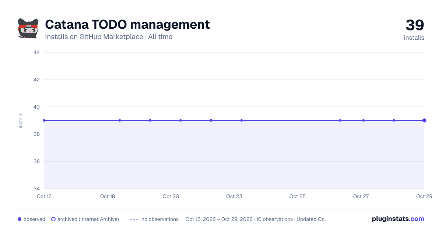Click the archived (Internet Archive) legend label

tap(88, 219)
